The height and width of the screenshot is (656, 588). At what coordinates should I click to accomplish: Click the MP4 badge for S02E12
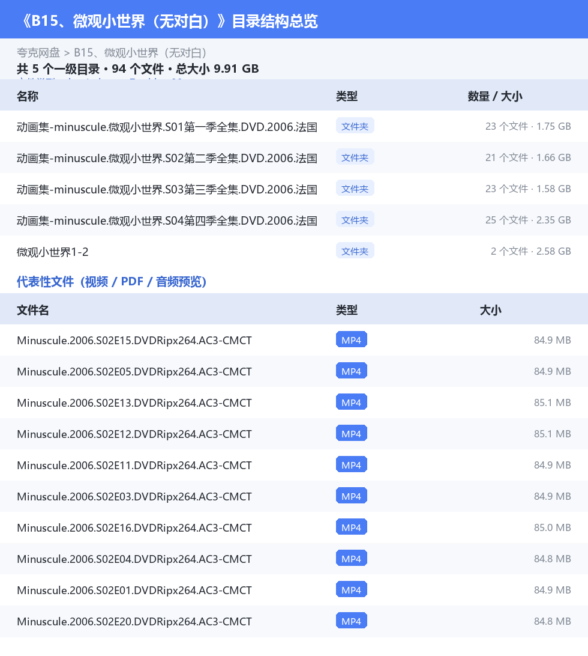(x=352, y=434)
